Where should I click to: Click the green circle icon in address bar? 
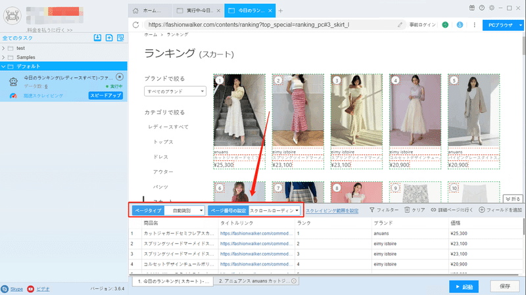(x=445, y=25)
